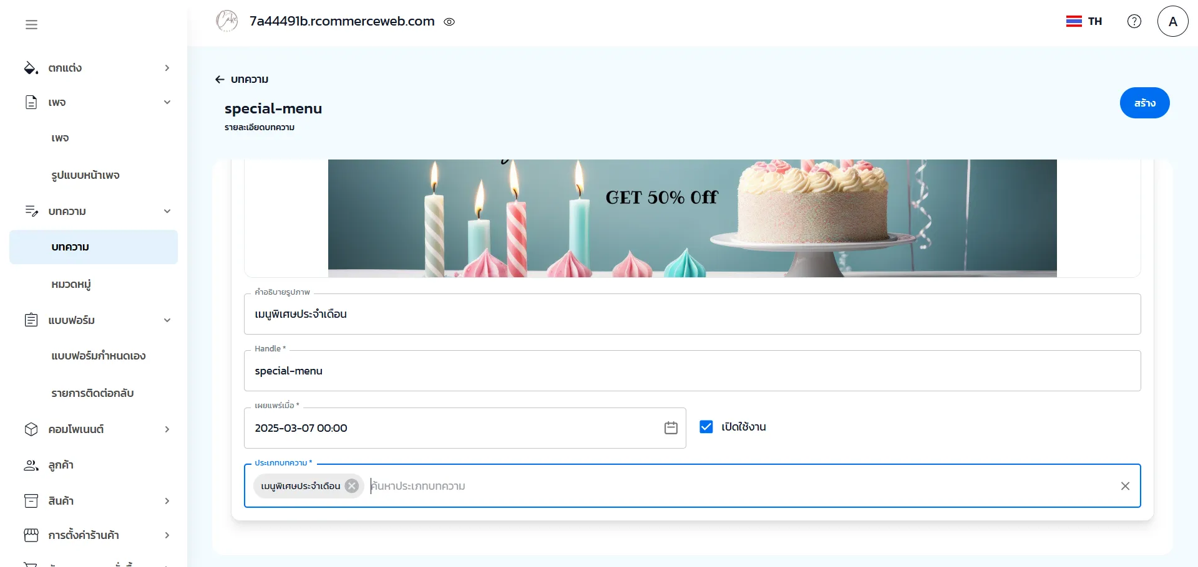Open the calendar date picker icon
Screen dimensions: 1198x567
(x=671, y=428)
